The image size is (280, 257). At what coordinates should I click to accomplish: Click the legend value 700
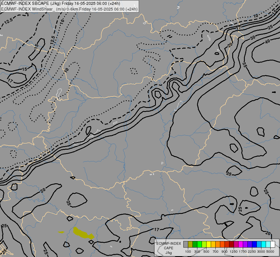[216, 252]
